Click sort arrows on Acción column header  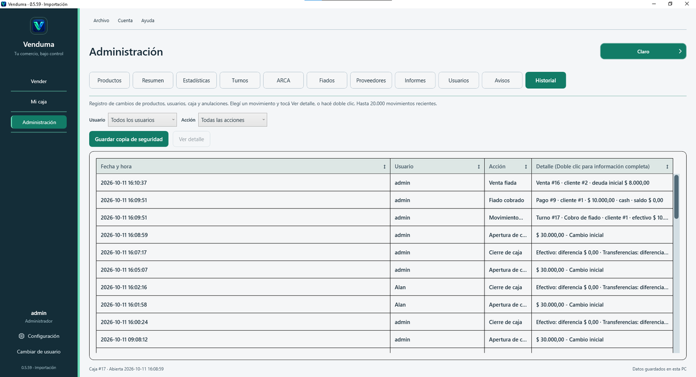pos(526,166)
